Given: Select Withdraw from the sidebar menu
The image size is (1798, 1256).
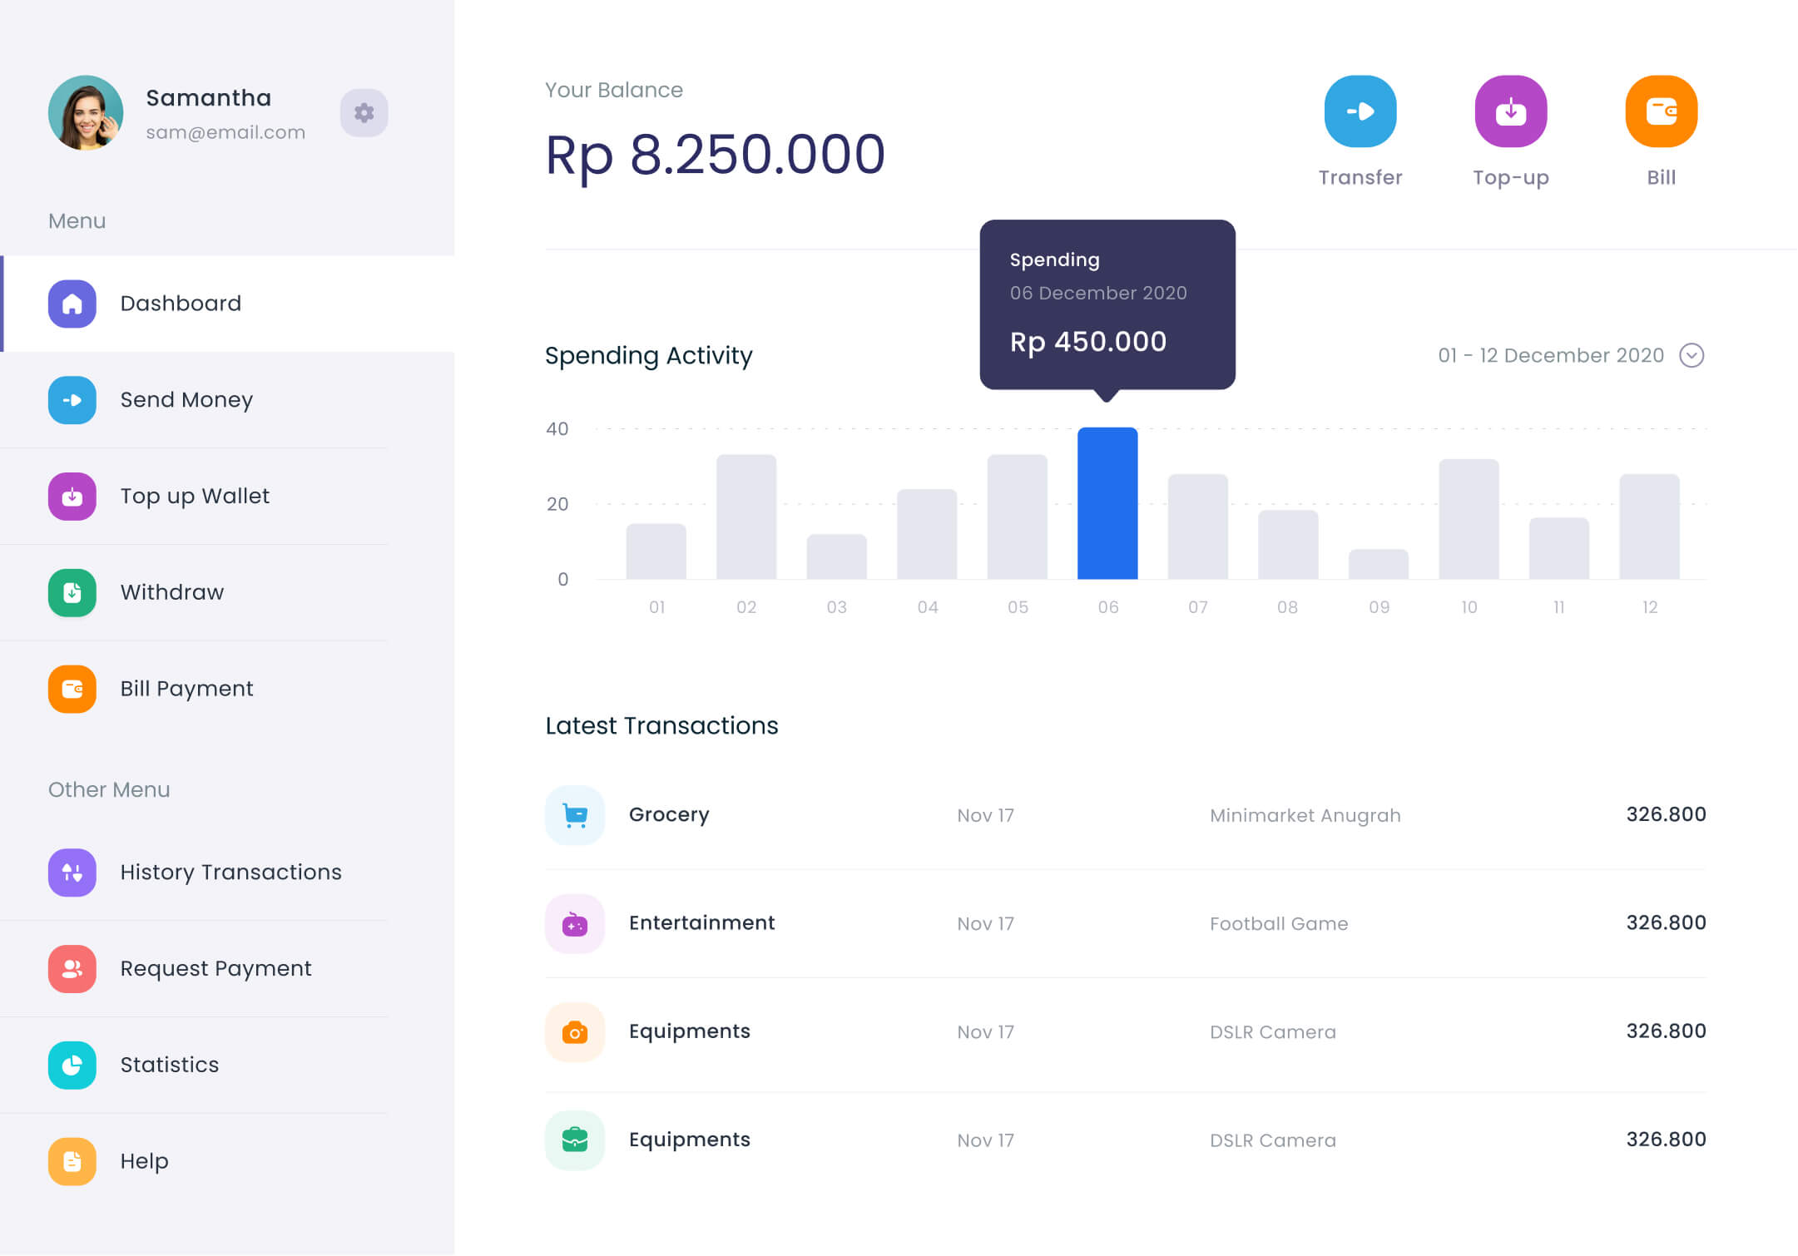Looking at the screenshot, I should tap(171, 592).
